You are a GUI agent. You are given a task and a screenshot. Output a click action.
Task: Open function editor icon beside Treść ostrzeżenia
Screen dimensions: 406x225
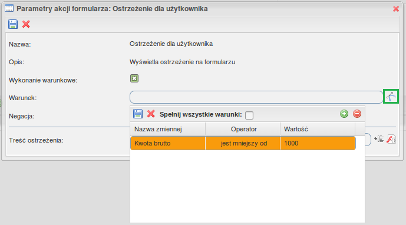391,139
